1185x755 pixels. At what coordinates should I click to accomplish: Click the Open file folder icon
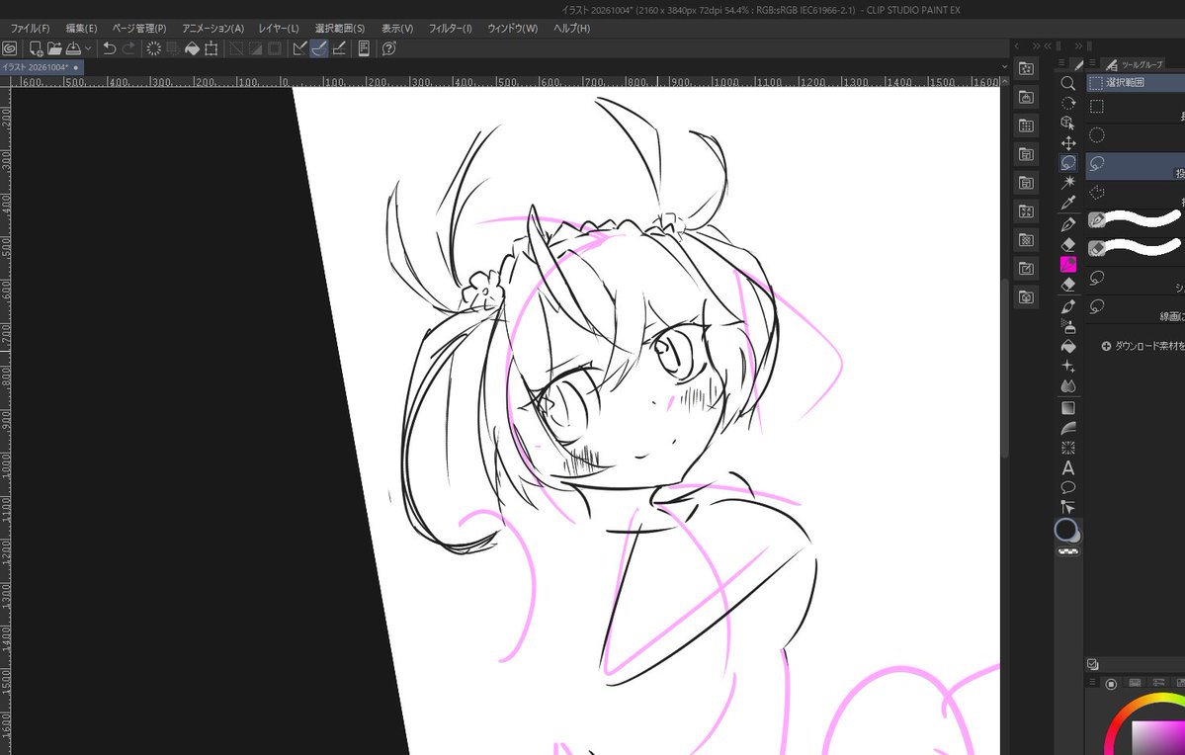pyautogui.click(x=54, y=48)
